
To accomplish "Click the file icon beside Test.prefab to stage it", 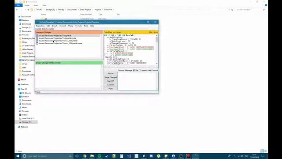I will [37, 35].
